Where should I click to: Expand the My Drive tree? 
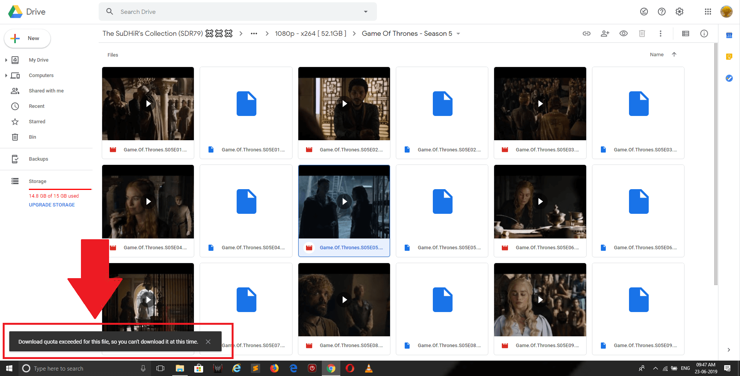click(6, 60)
